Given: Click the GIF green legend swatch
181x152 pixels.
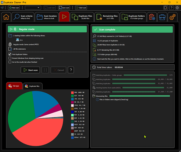Looking at the screenshot, I should pyautogui.click(x=72, y=96).
